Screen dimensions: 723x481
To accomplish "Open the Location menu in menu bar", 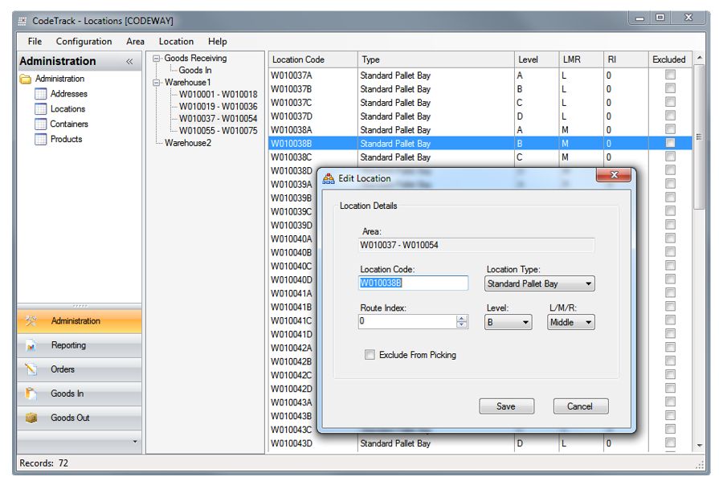I will pyautogui.click(x=176, y=42).
